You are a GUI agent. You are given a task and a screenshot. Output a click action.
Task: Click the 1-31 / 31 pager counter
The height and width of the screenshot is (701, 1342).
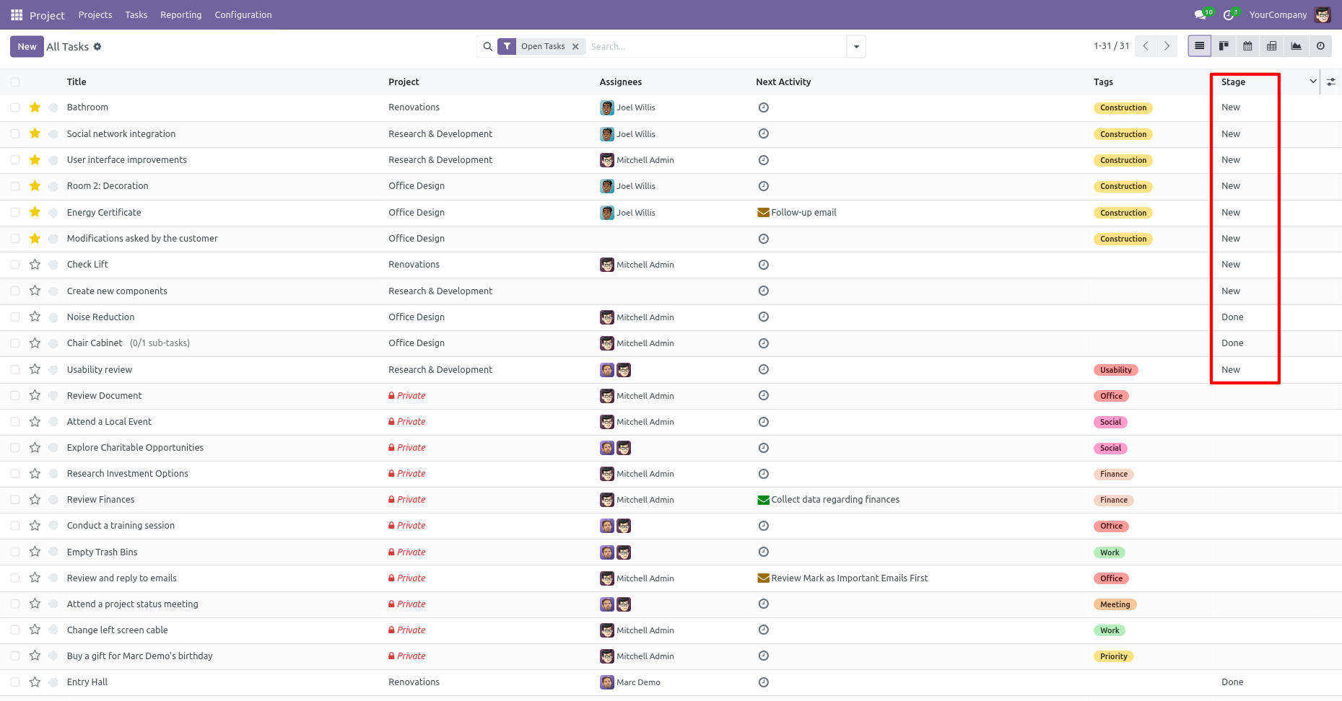(1111, 46)
